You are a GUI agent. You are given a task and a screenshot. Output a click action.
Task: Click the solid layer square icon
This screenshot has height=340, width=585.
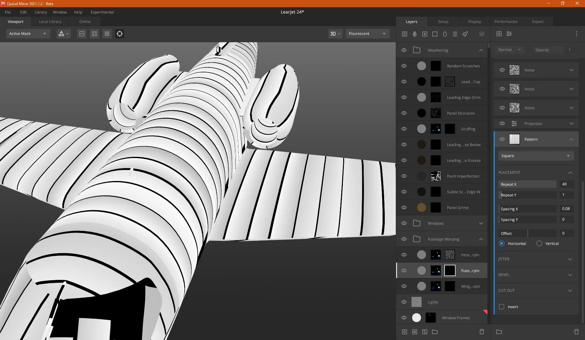[x=435, y=34]
